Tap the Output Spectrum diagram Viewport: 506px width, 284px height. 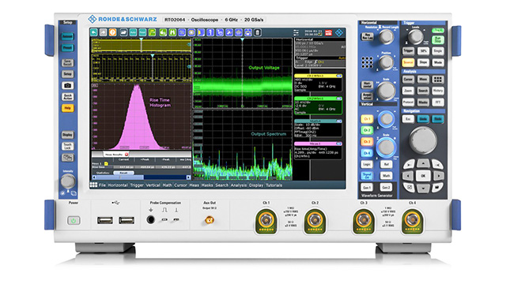(243, 145)
